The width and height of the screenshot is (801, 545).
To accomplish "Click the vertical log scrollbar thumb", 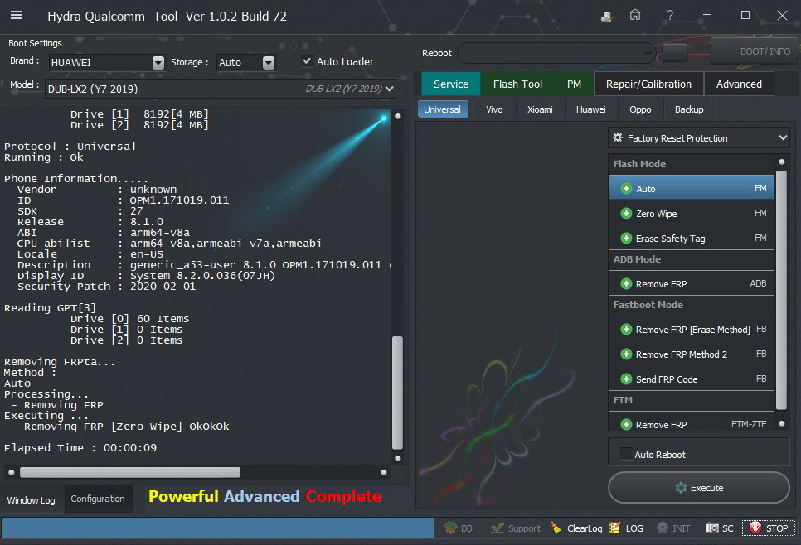I will [x=397, y=392].
